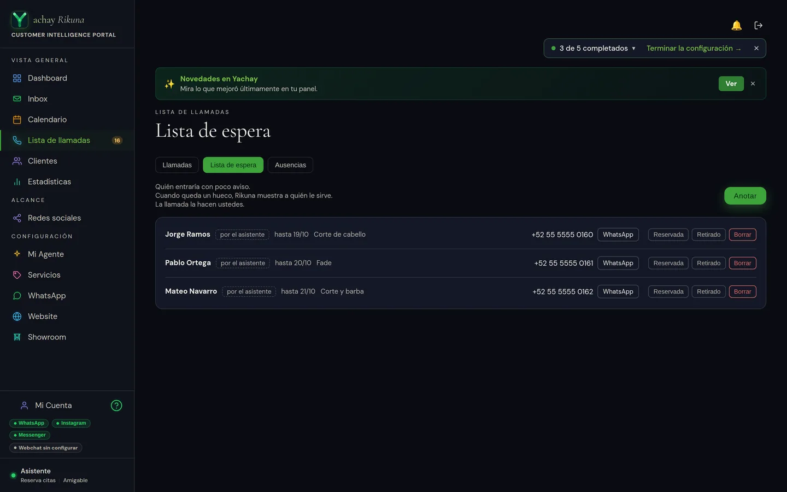Click WhatsApp for Mateo Navarro
This screenshot has height=492, width=787.
(x=618, y=291)
